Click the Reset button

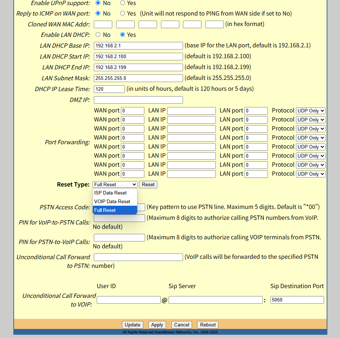point(148,184)
